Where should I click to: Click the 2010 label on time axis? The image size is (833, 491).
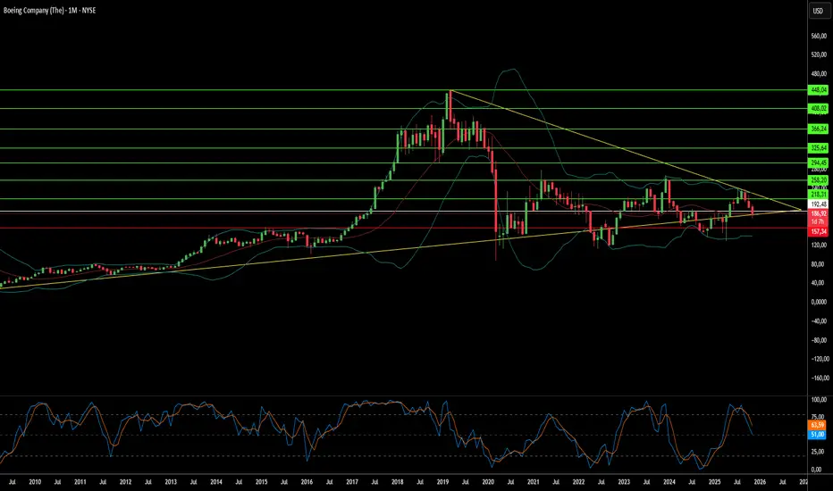[35, 482]
